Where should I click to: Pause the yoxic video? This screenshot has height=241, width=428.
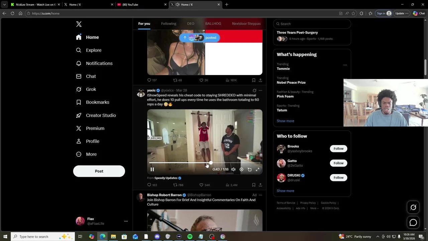pyautogui.click(x=152, y=169)
